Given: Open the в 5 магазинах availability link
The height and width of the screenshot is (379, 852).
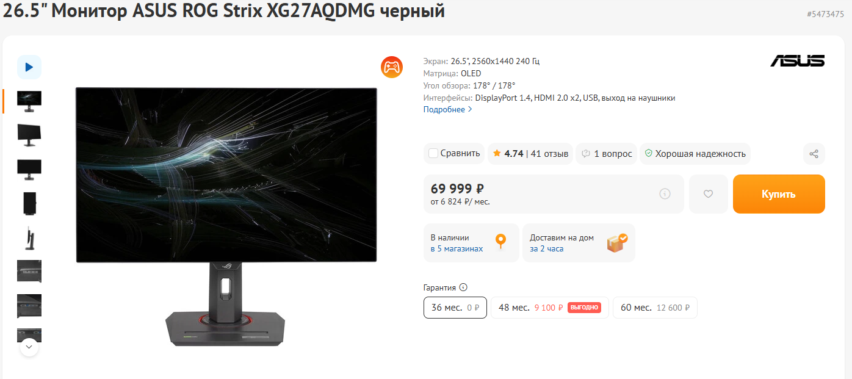Looking at the screenshot, I should coord(457,249).
